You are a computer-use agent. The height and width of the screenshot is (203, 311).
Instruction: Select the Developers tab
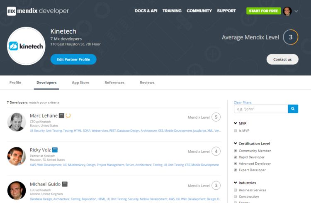[x=46, y=83]
